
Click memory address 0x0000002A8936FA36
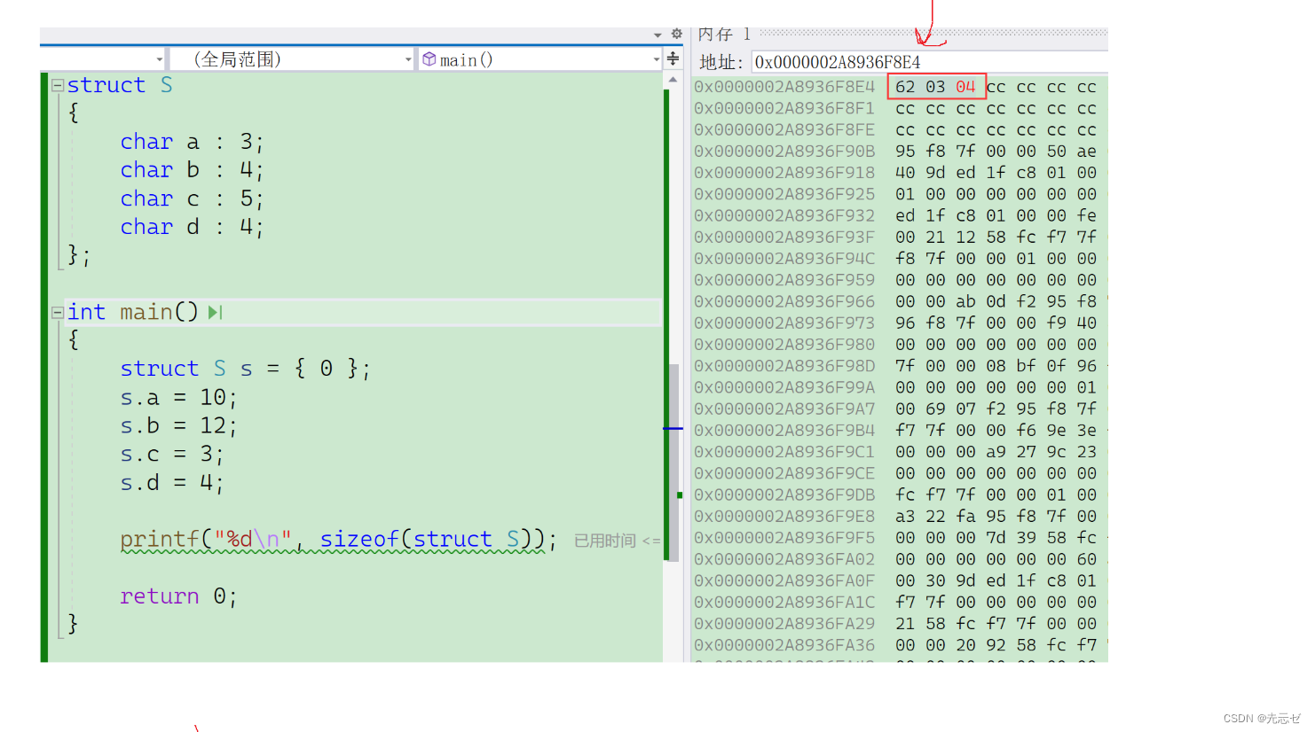[x=784, y=645]
